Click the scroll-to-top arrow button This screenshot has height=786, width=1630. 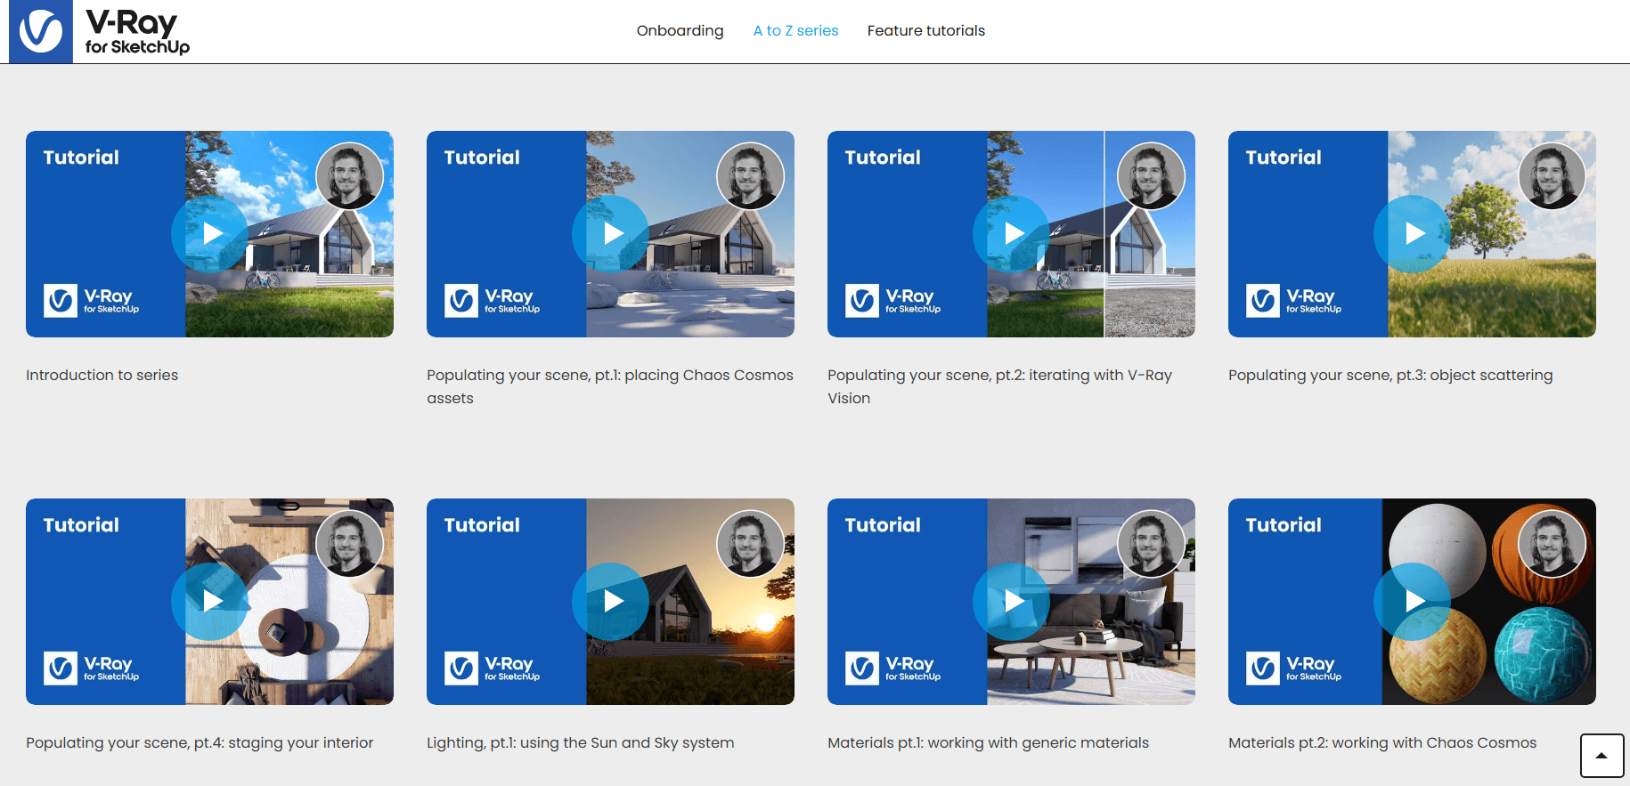coord(1601,756)
